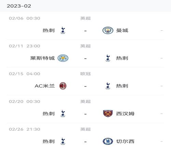The height and width of the screenshot is (150, 171).
Task: Select the 02/11 23:00 match time
Action: coord(25,46)
